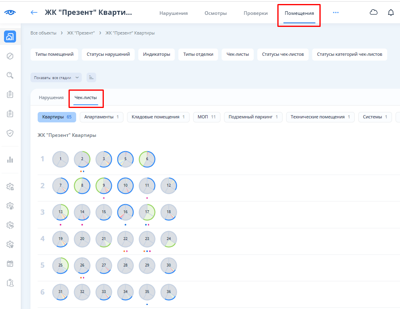Screen dimensions: 400x309
Task: Open apartment 17 pie chart
Action: coord(147,212)
